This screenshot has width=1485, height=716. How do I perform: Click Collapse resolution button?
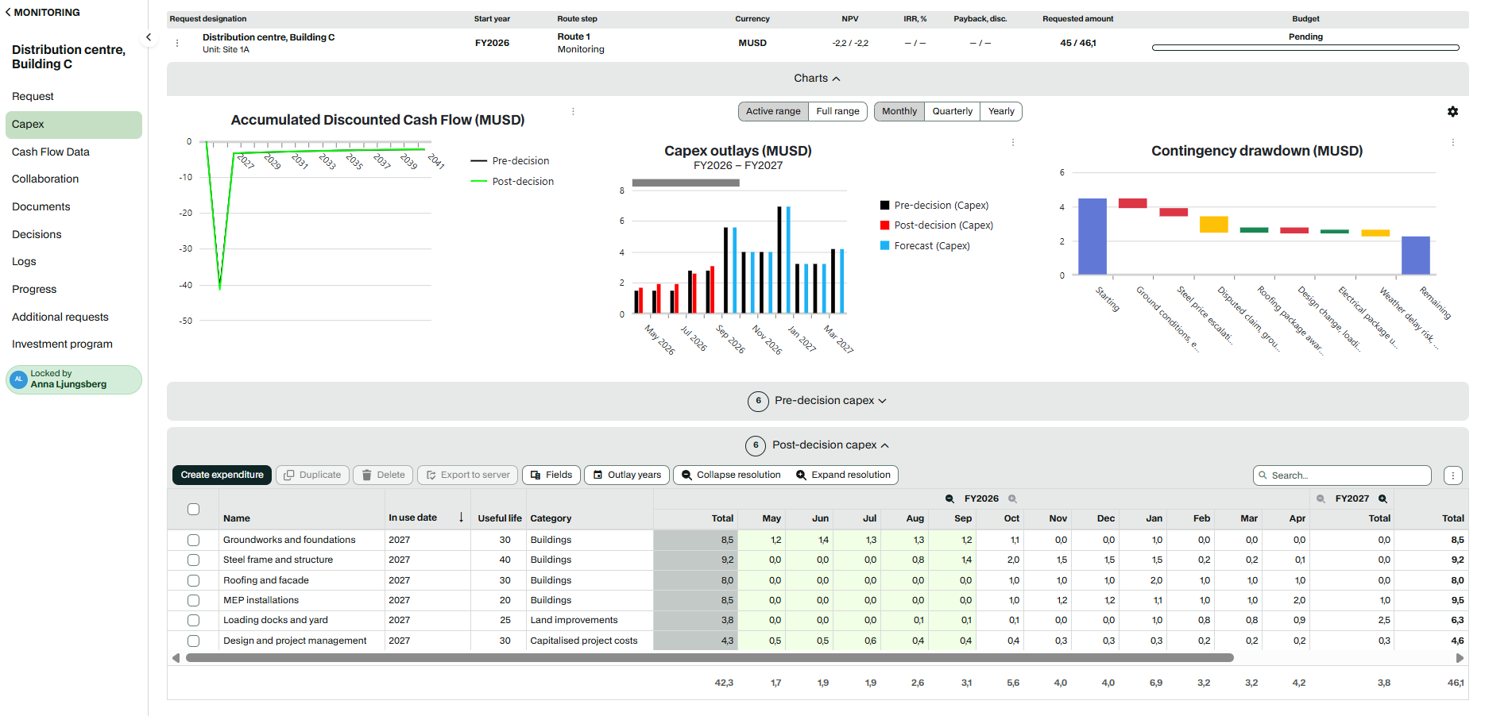(x=731, y=475)
